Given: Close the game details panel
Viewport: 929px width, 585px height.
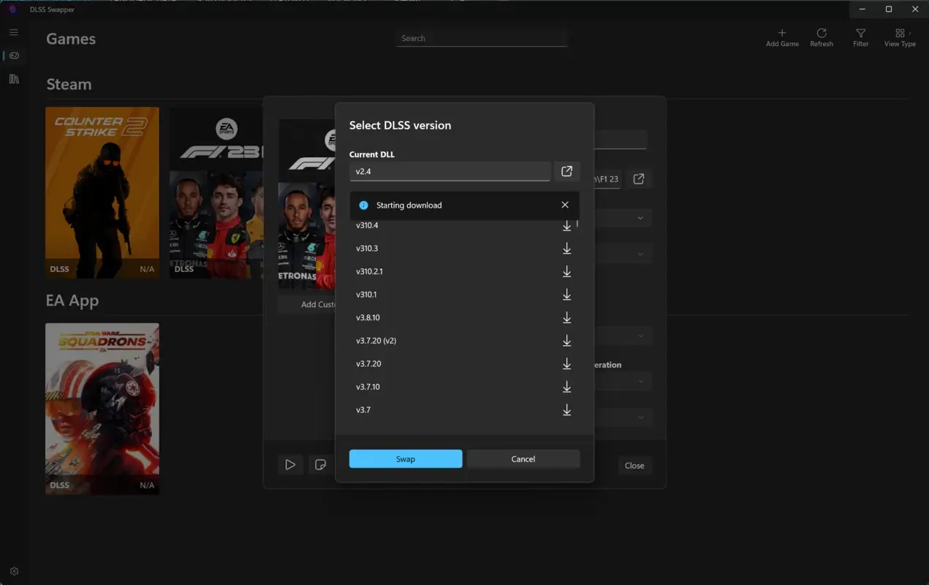Looking at the screenshot, I should point(634,465).
